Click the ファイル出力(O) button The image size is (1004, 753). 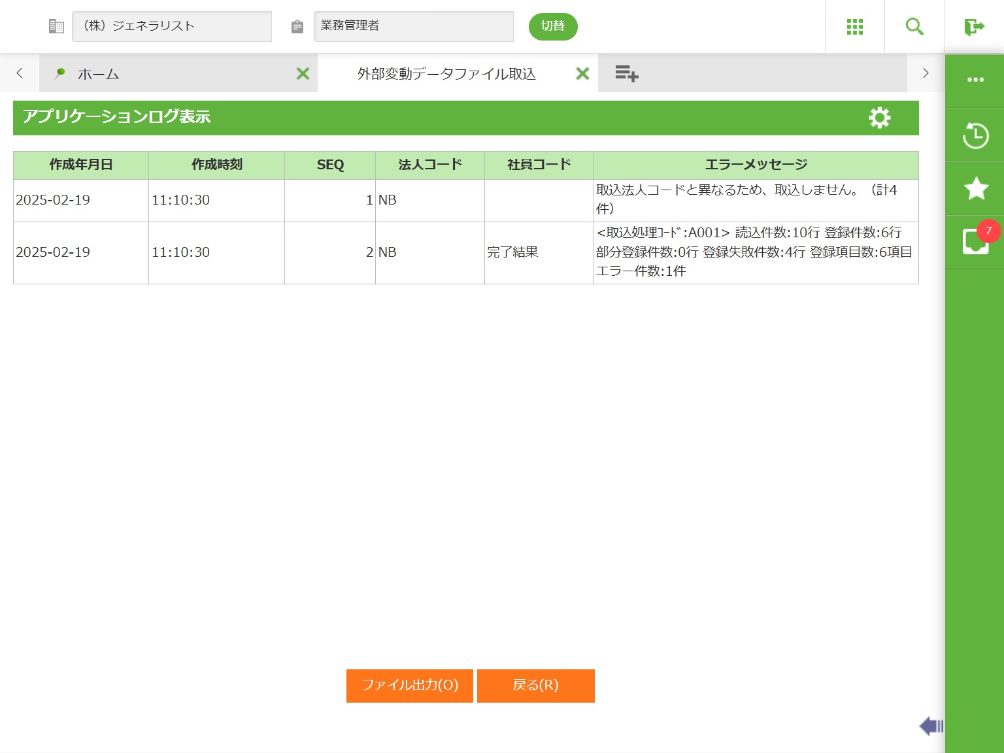click(x=409, y=685)
